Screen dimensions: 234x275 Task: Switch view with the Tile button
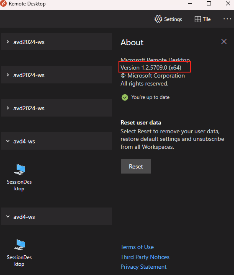(x=203, y=19)
